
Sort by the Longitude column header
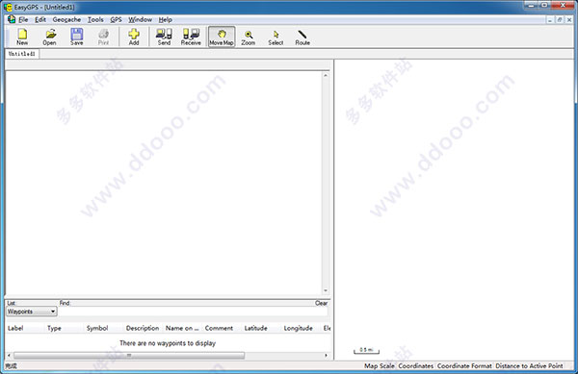[298, 328]
